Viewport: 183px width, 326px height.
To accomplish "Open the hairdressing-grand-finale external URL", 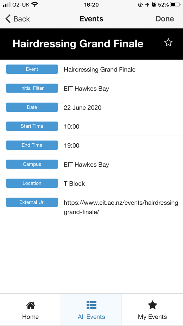I will [122, 207].
